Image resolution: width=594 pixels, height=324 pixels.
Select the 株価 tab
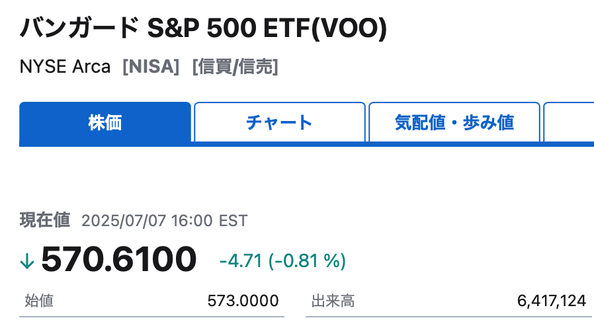pos(105,122)
